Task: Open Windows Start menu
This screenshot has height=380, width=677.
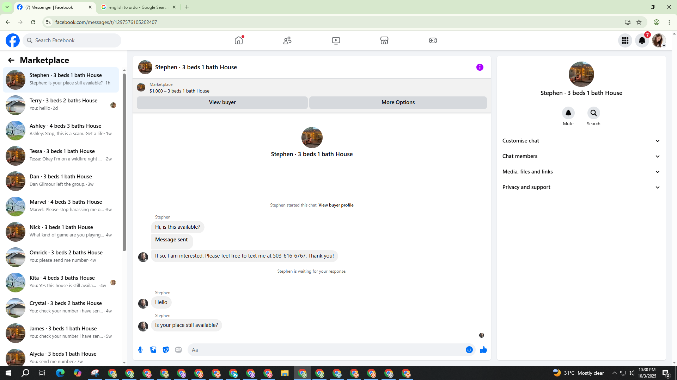Action: (x=8, y=373)
